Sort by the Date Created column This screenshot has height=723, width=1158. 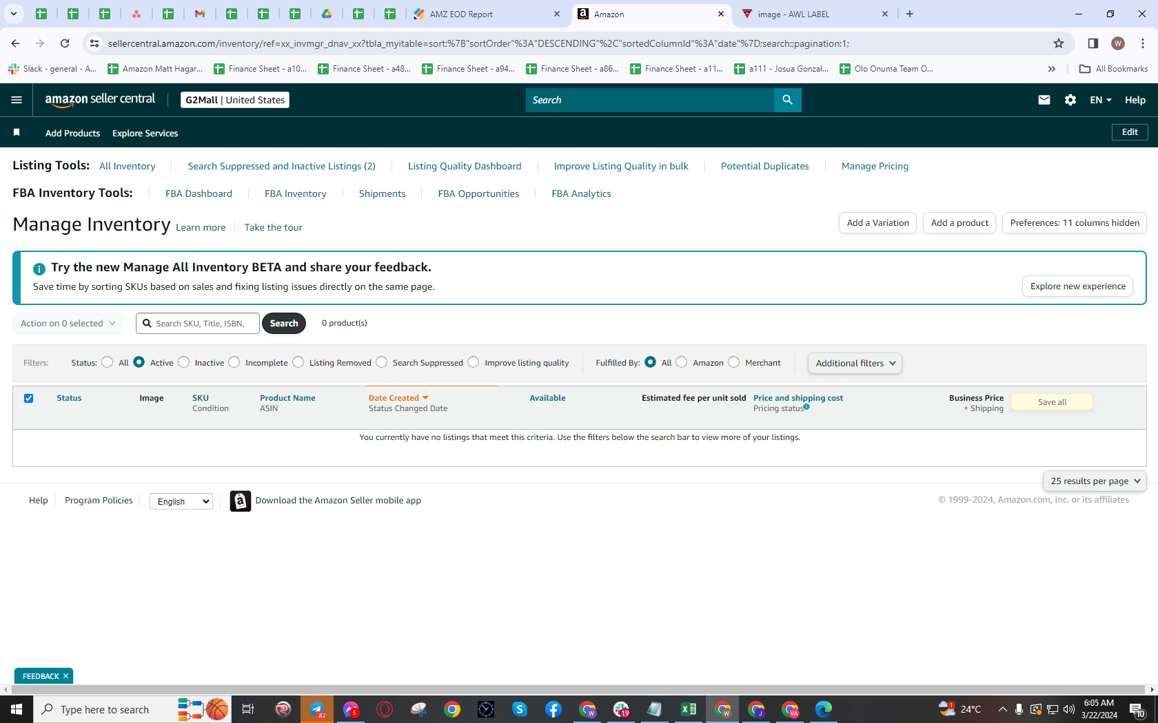coord(398,398)
